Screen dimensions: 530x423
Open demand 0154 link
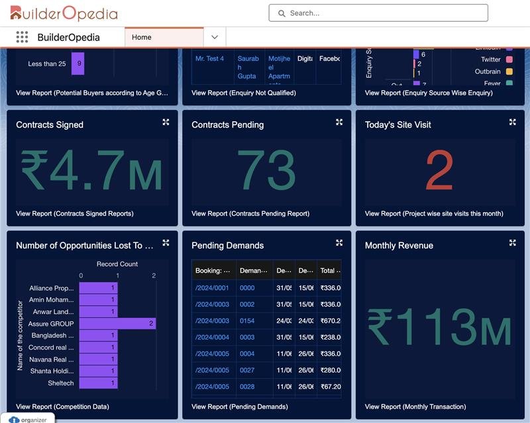247,320
